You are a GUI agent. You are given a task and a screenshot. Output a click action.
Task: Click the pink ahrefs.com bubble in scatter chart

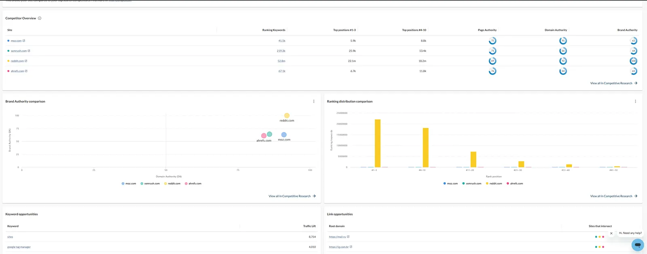point(264,135)
